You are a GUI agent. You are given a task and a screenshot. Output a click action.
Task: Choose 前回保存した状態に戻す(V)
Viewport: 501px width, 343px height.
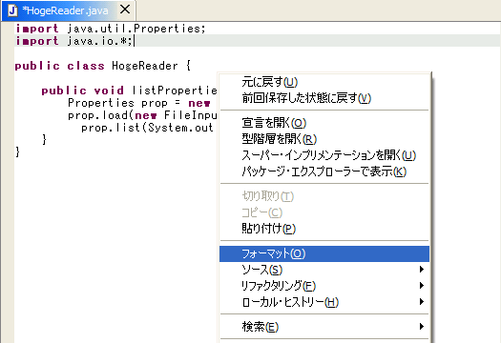pyautogui.click(x=324, y=98)
